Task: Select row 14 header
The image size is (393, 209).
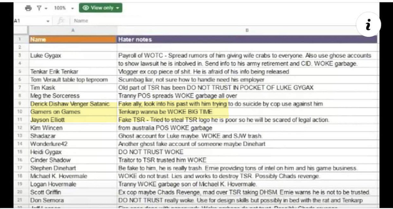Action: 20,144
